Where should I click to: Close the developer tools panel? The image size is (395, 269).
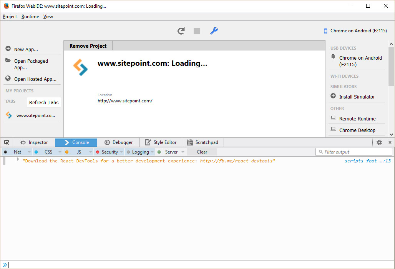point(390,142)
